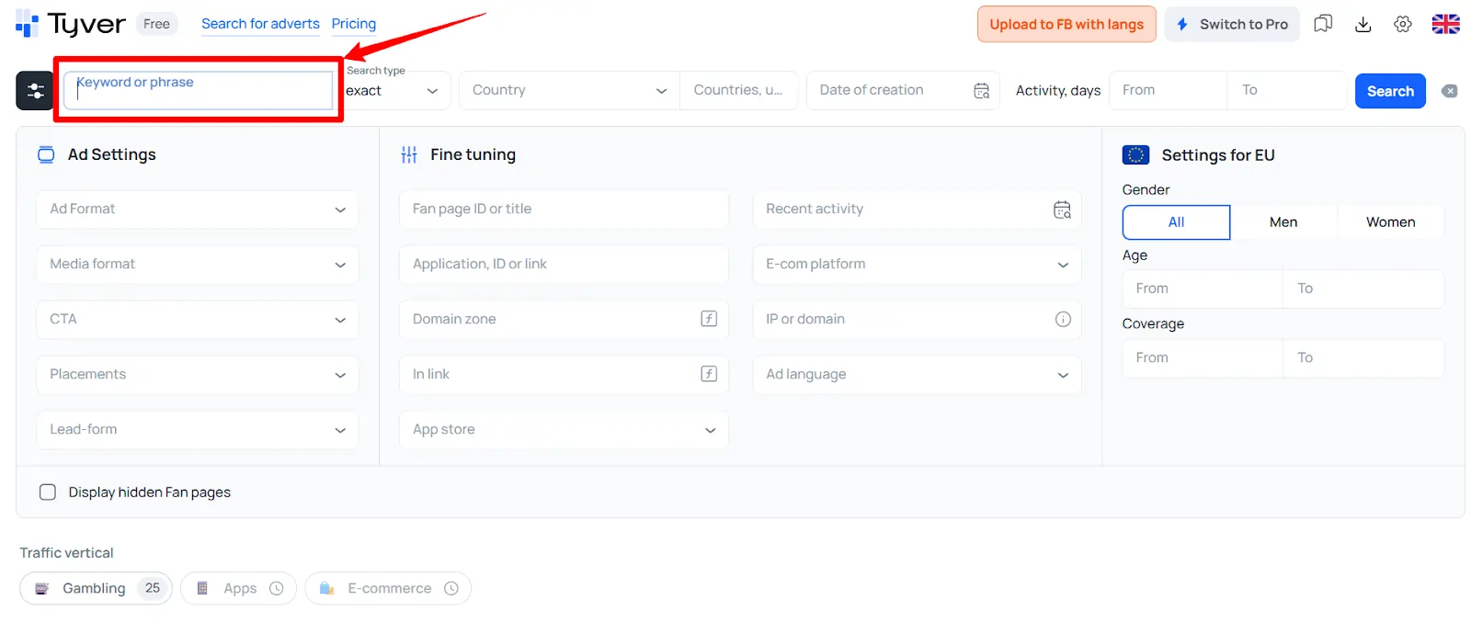Select Women gender option

(1390, 222)
